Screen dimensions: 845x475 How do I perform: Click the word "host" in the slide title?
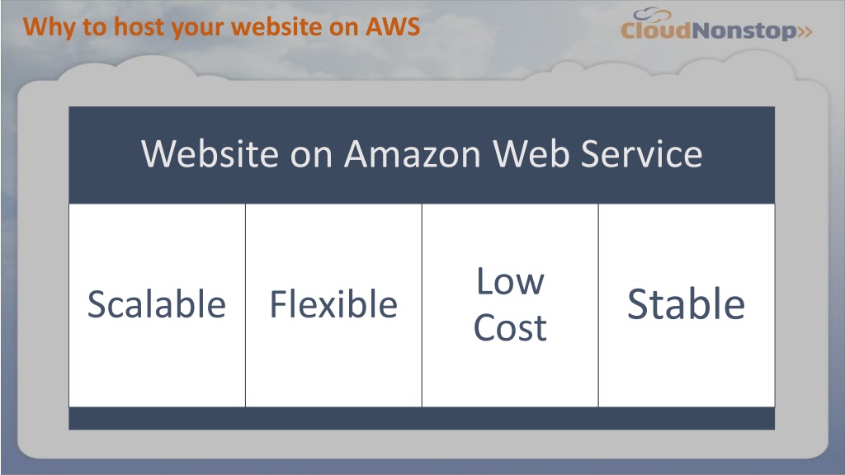coord(139,27)
